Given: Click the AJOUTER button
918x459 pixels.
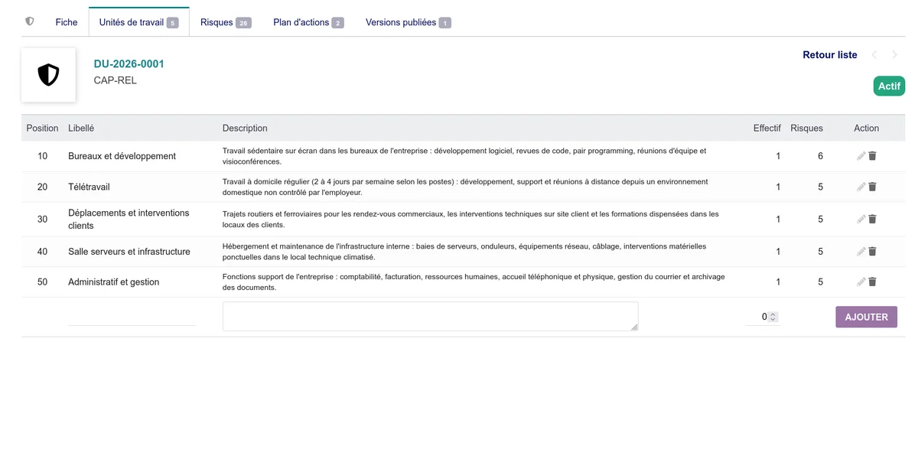Looking at the screenshot, I should (x=866, y=317).
